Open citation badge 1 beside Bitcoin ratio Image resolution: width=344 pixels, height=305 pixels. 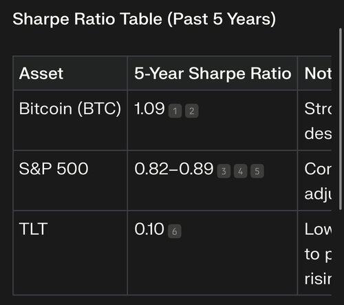pyautogui.click(x=175, y=111)
